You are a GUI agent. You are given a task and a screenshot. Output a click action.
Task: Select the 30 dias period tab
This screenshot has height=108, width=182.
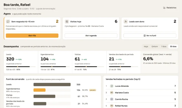coord(173,46)
